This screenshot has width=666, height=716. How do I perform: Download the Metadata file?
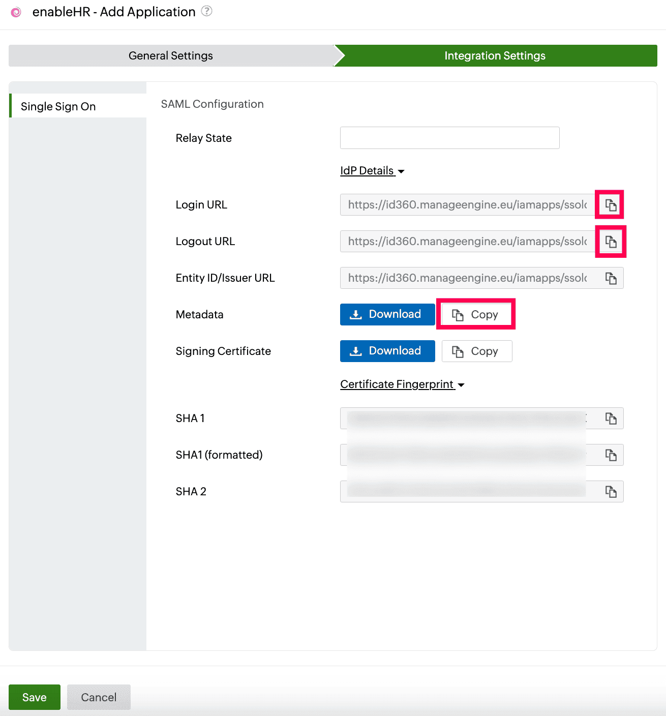[x=387, y=314]
